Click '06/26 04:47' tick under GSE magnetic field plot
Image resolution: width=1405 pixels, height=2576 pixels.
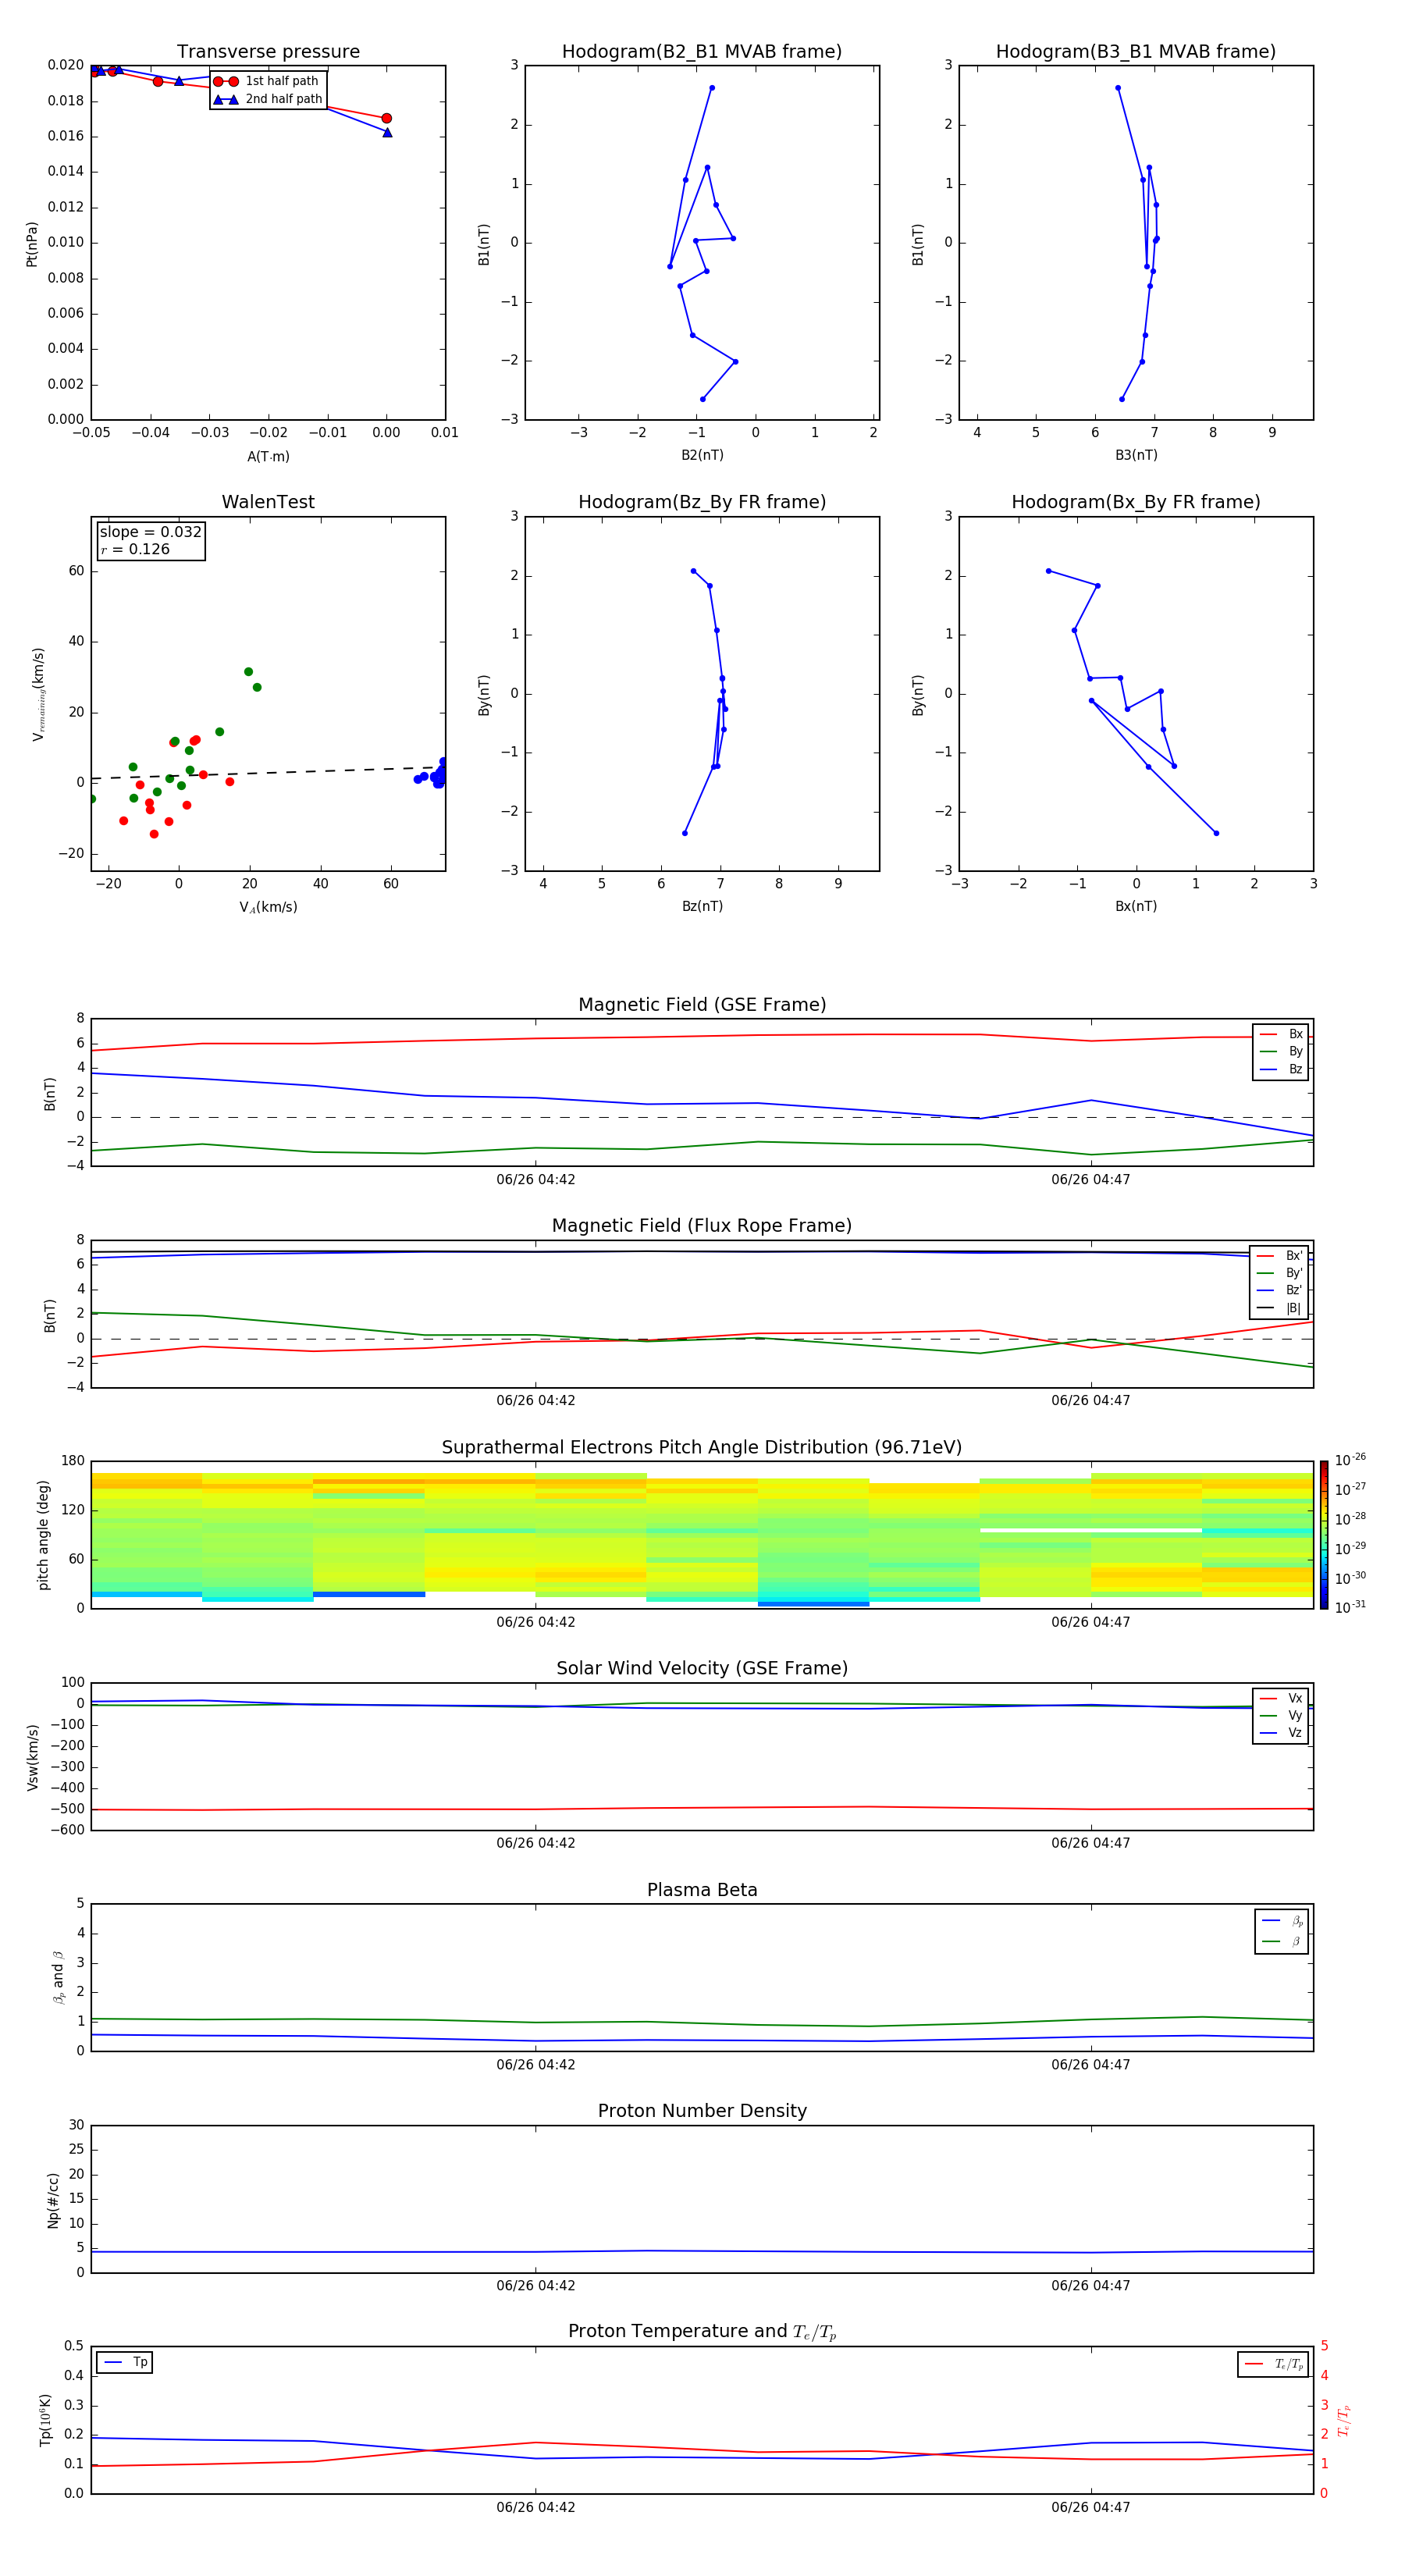[x=1090, y=1180]
